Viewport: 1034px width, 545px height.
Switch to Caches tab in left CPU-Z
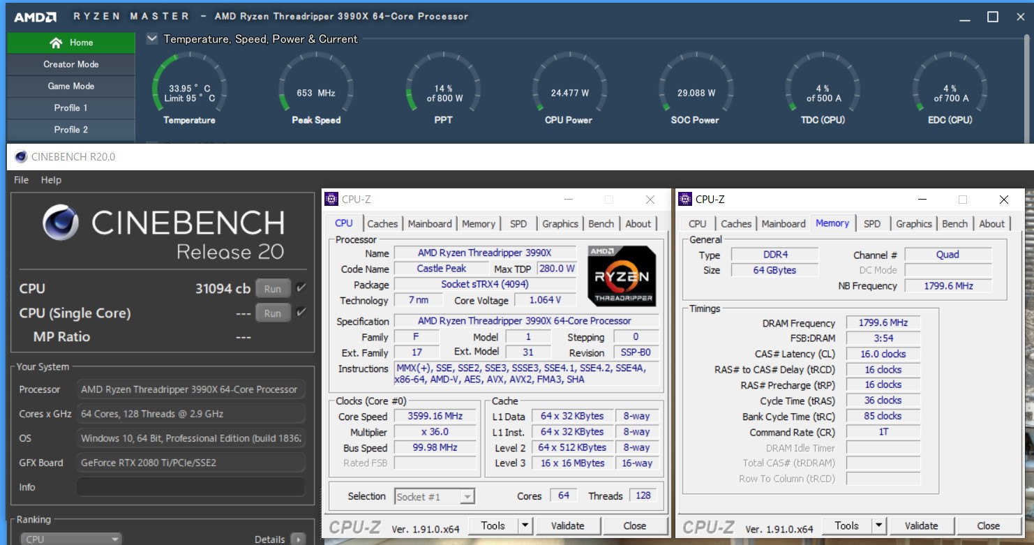[x=382, y=224]
